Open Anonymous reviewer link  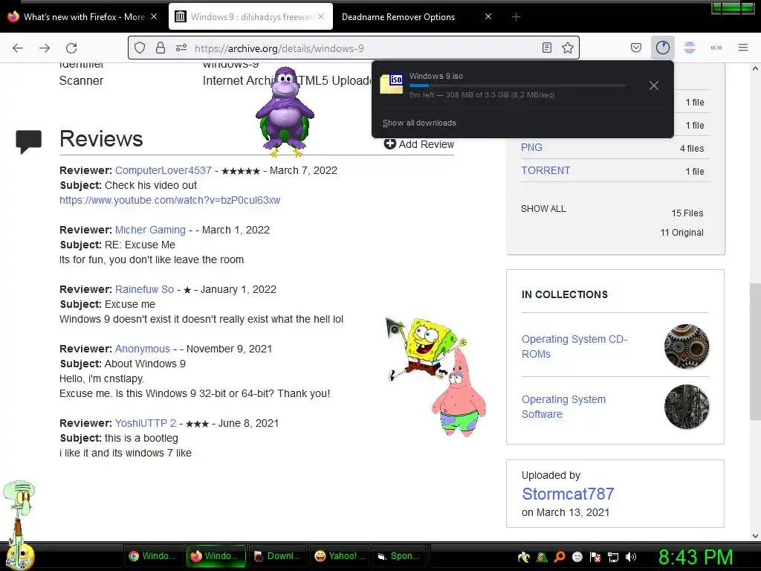(142, 349)
